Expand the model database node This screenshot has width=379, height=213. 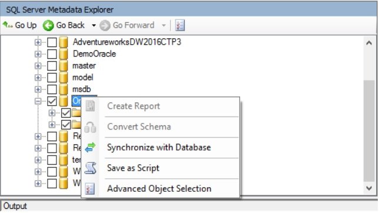(38, 78)
